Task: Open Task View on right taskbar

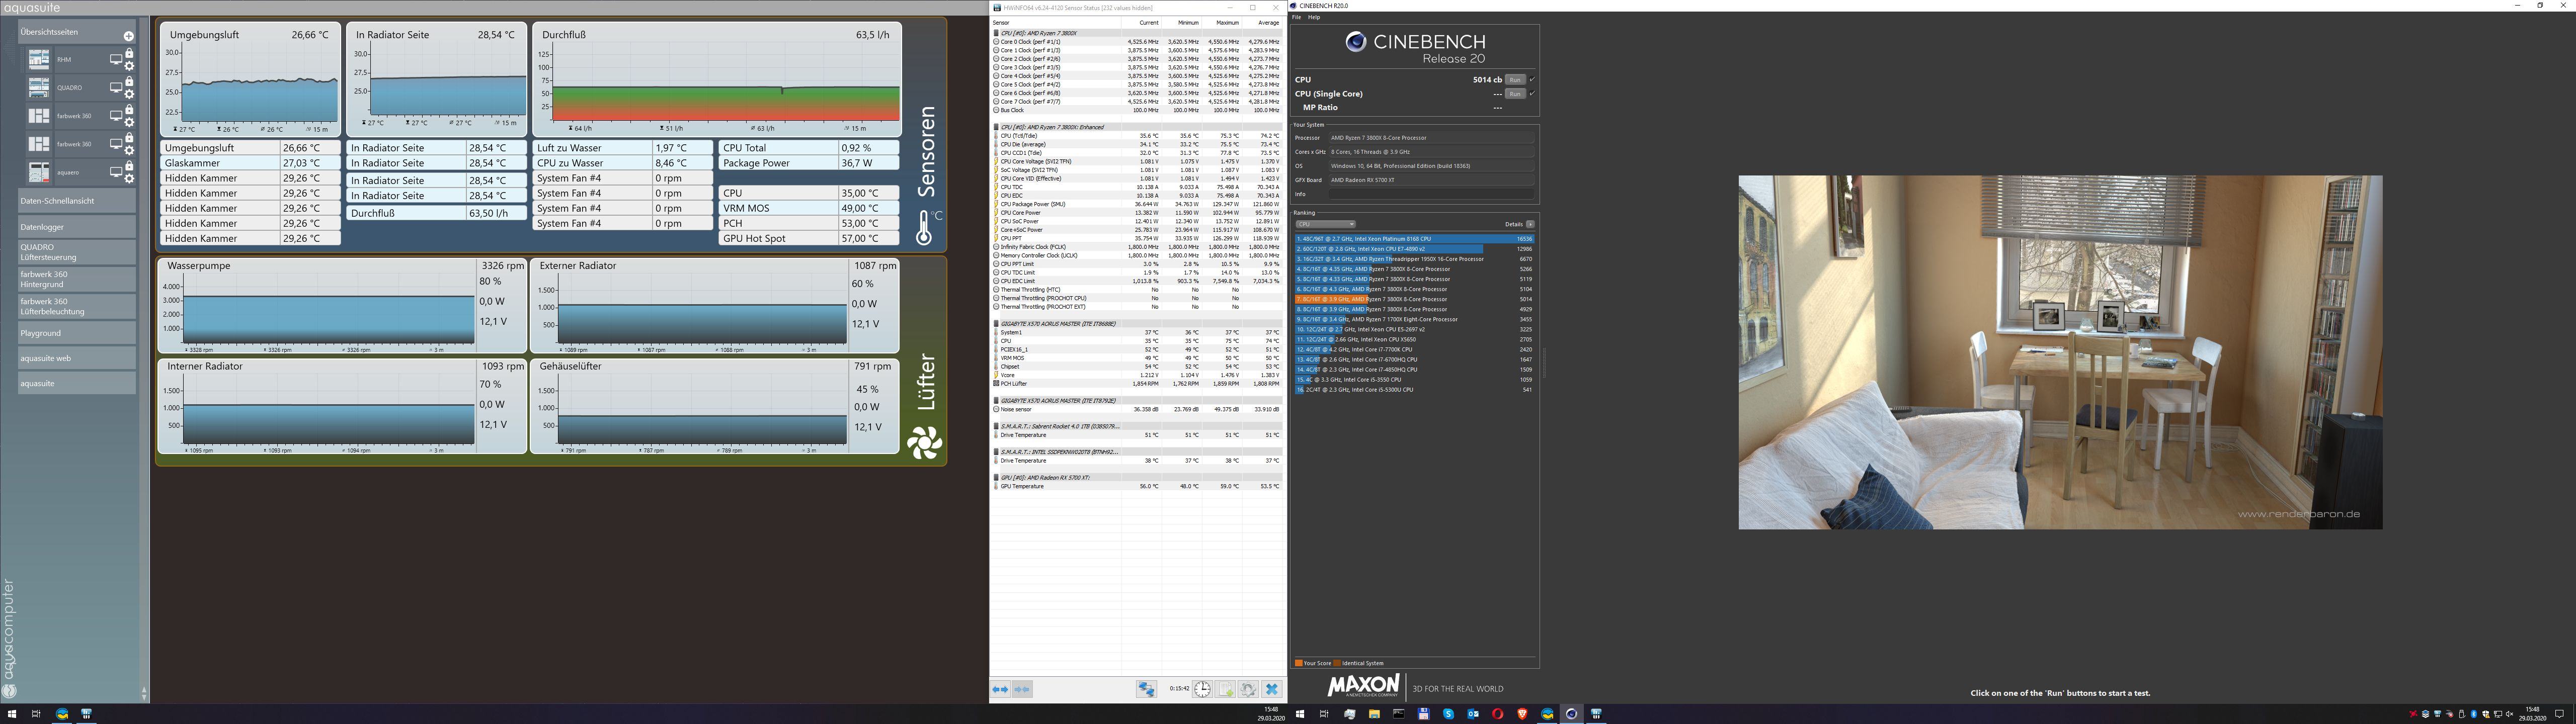Action: (x=1324, y=714)
